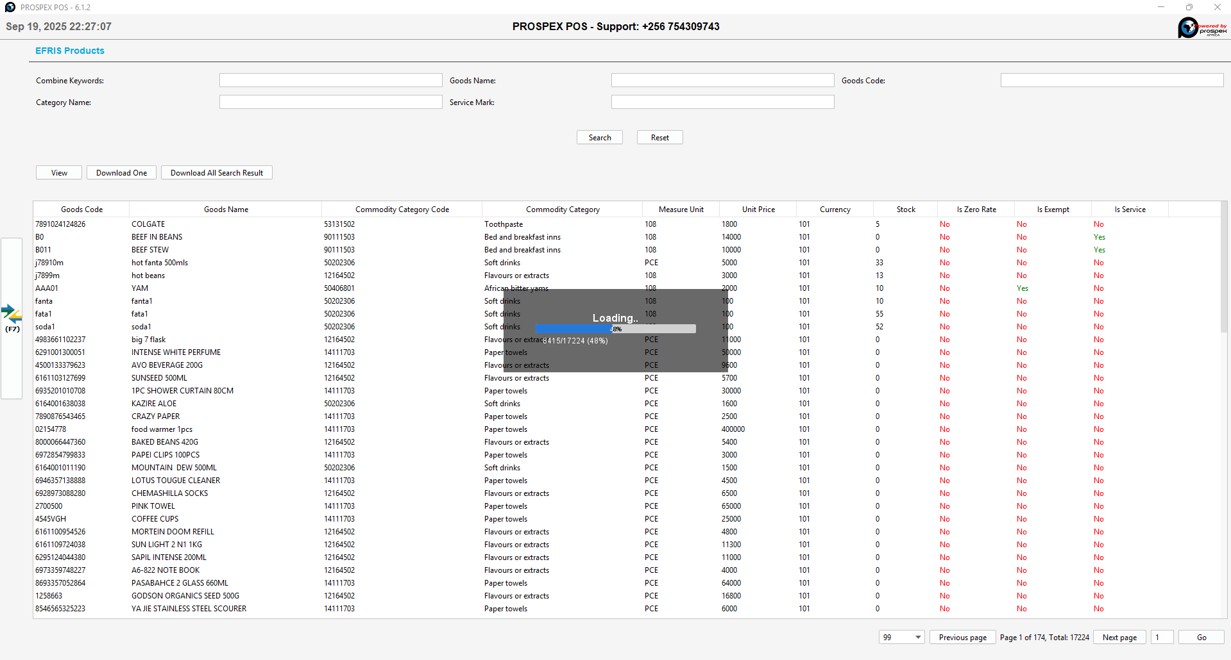Go to the Next page
This screenshot has height=660, width=1231.
click(1119, 637)
